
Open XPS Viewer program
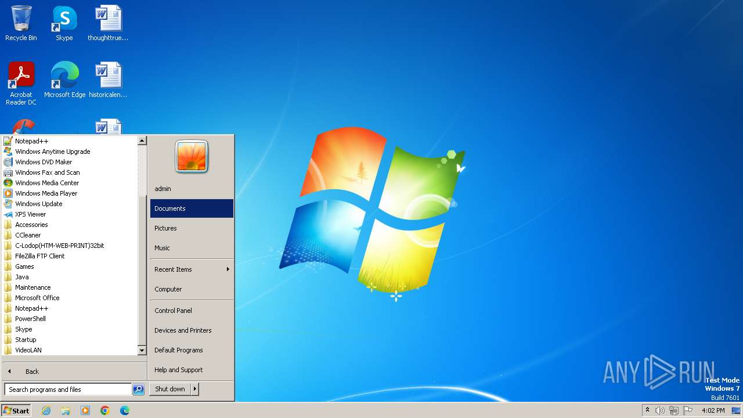[30, 214]
